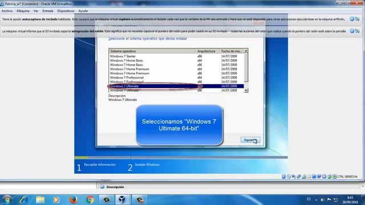This screenshot has width=365, height=205.
Task: Select Windows 7 Home Basic x64 row
Action: (x=176, y=60)
